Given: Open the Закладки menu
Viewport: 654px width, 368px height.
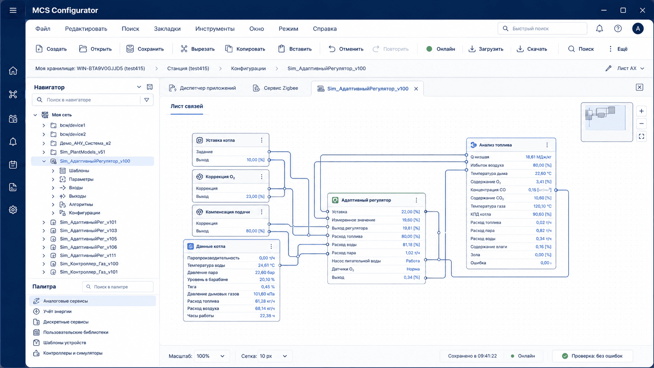Looking at the screenshot, I should click(167, 29).
